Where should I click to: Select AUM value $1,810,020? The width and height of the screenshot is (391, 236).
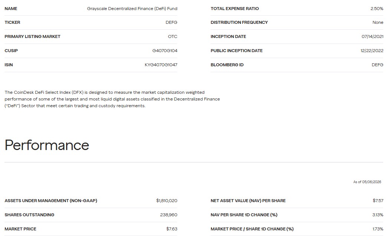[x=167, y=201]
